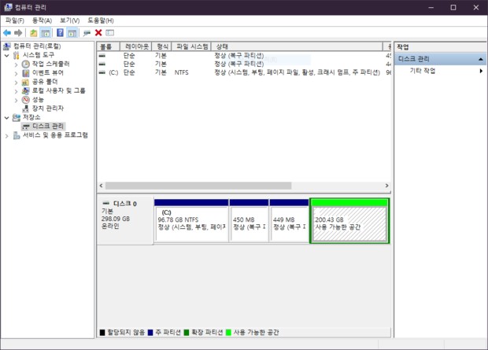488x350 pixels.
Task: Open 이벤트 뷰어 in the tree
Action: 47,73
